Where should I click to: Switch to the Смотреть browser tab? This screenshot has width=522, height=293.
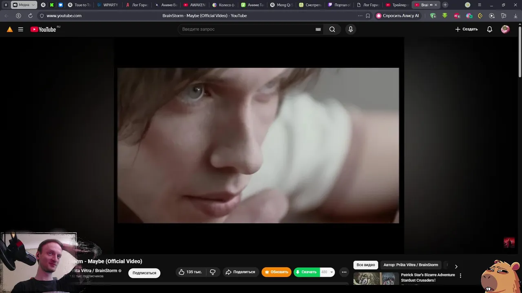pos(310,5)
